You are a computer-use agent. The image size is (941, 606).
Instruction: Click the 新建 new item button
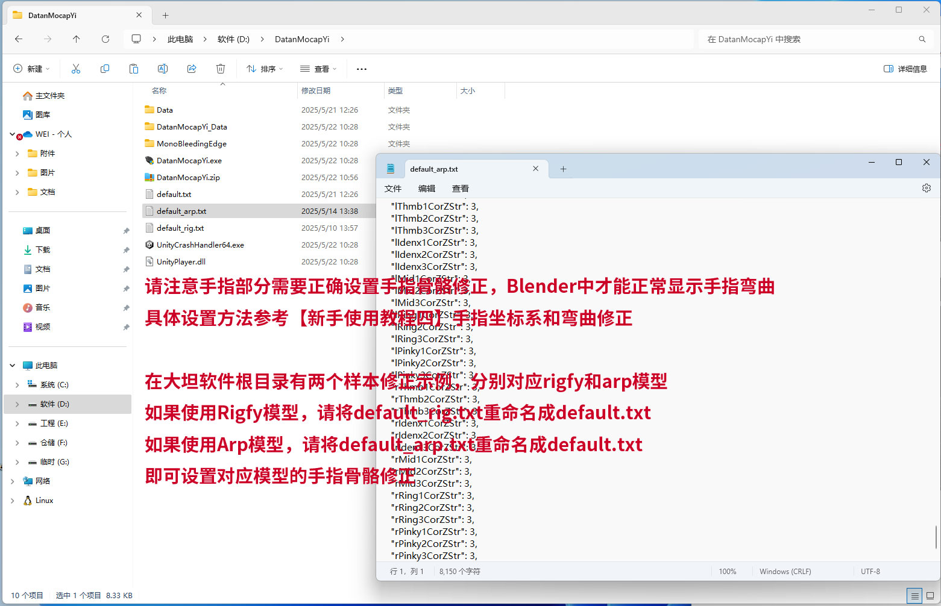(31, 69)
